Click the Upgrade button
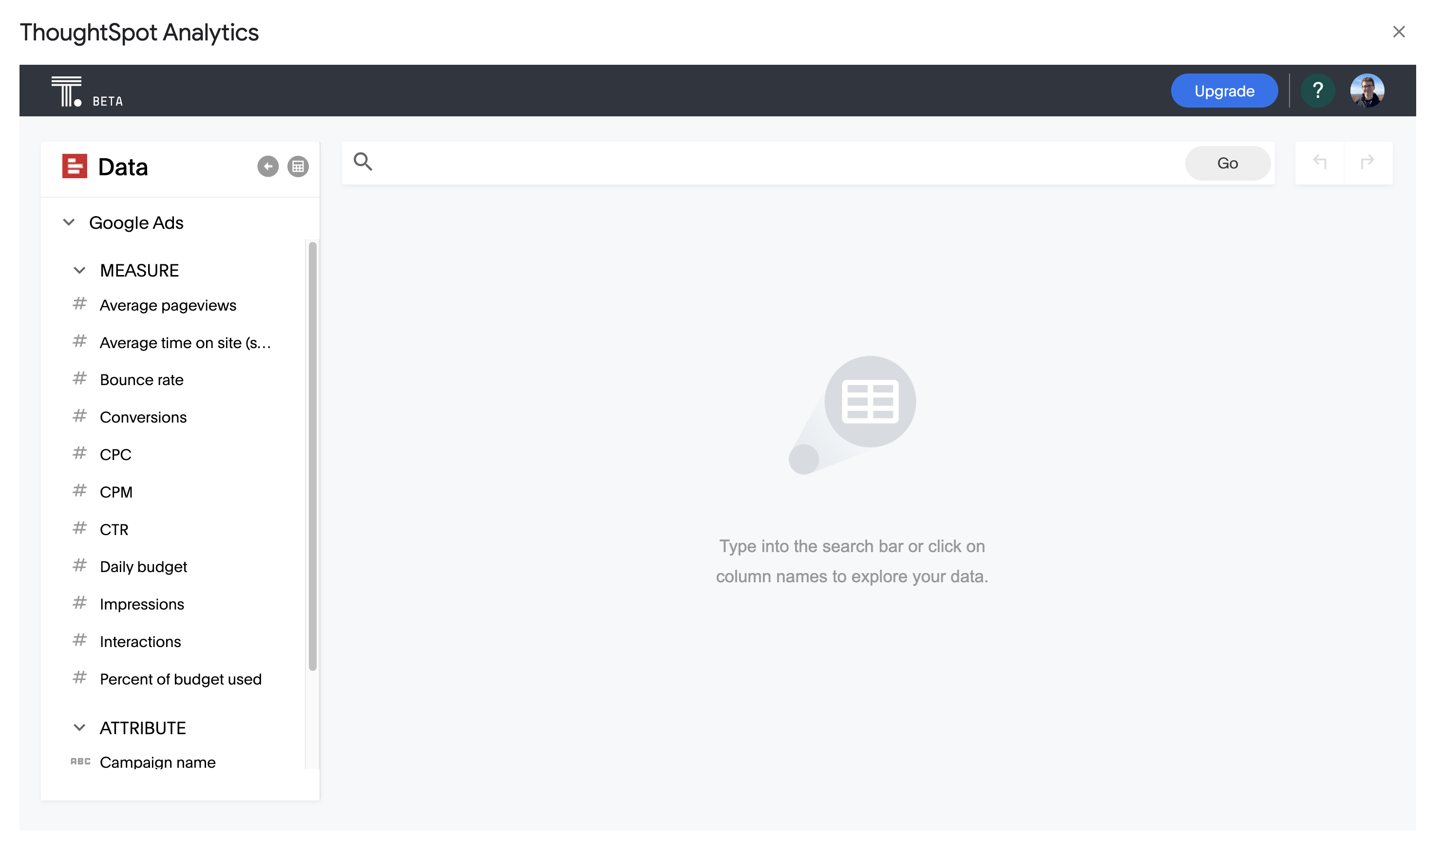This screenshot has height=851, width=1442. point(1224,90)
